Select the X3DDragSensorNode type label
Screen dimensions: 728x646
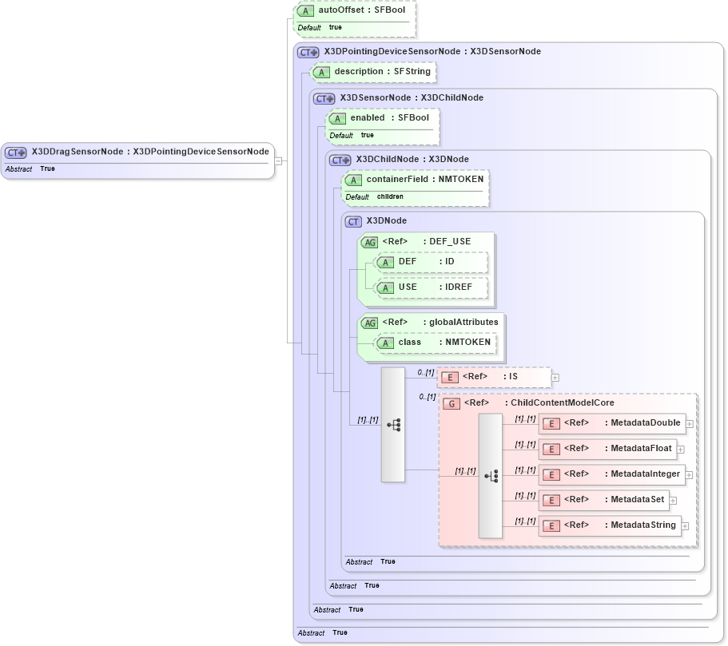[x=150, y=151]
